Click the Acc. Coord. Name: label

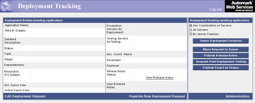[x=120, y=54]
